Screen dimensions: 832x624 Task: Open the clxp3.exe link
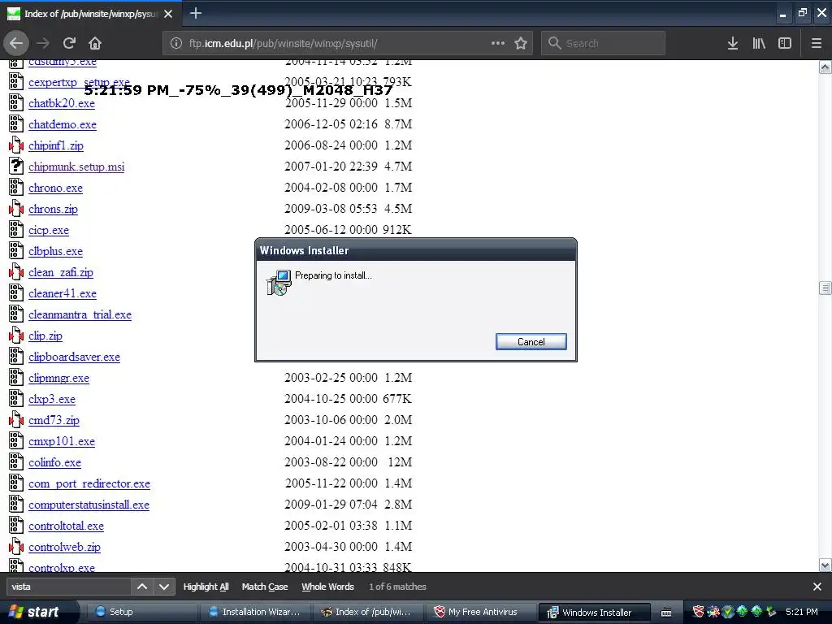(52, 399)
